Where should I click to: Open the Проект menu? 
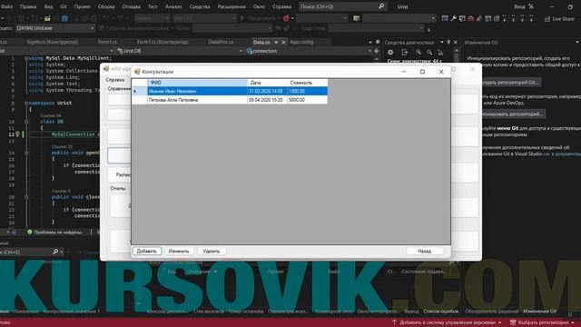coord(82,6)
